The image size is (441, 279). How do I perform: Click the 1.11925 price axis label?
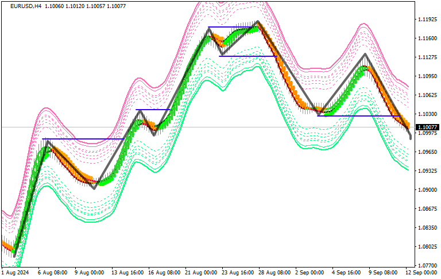click(427, 20)
